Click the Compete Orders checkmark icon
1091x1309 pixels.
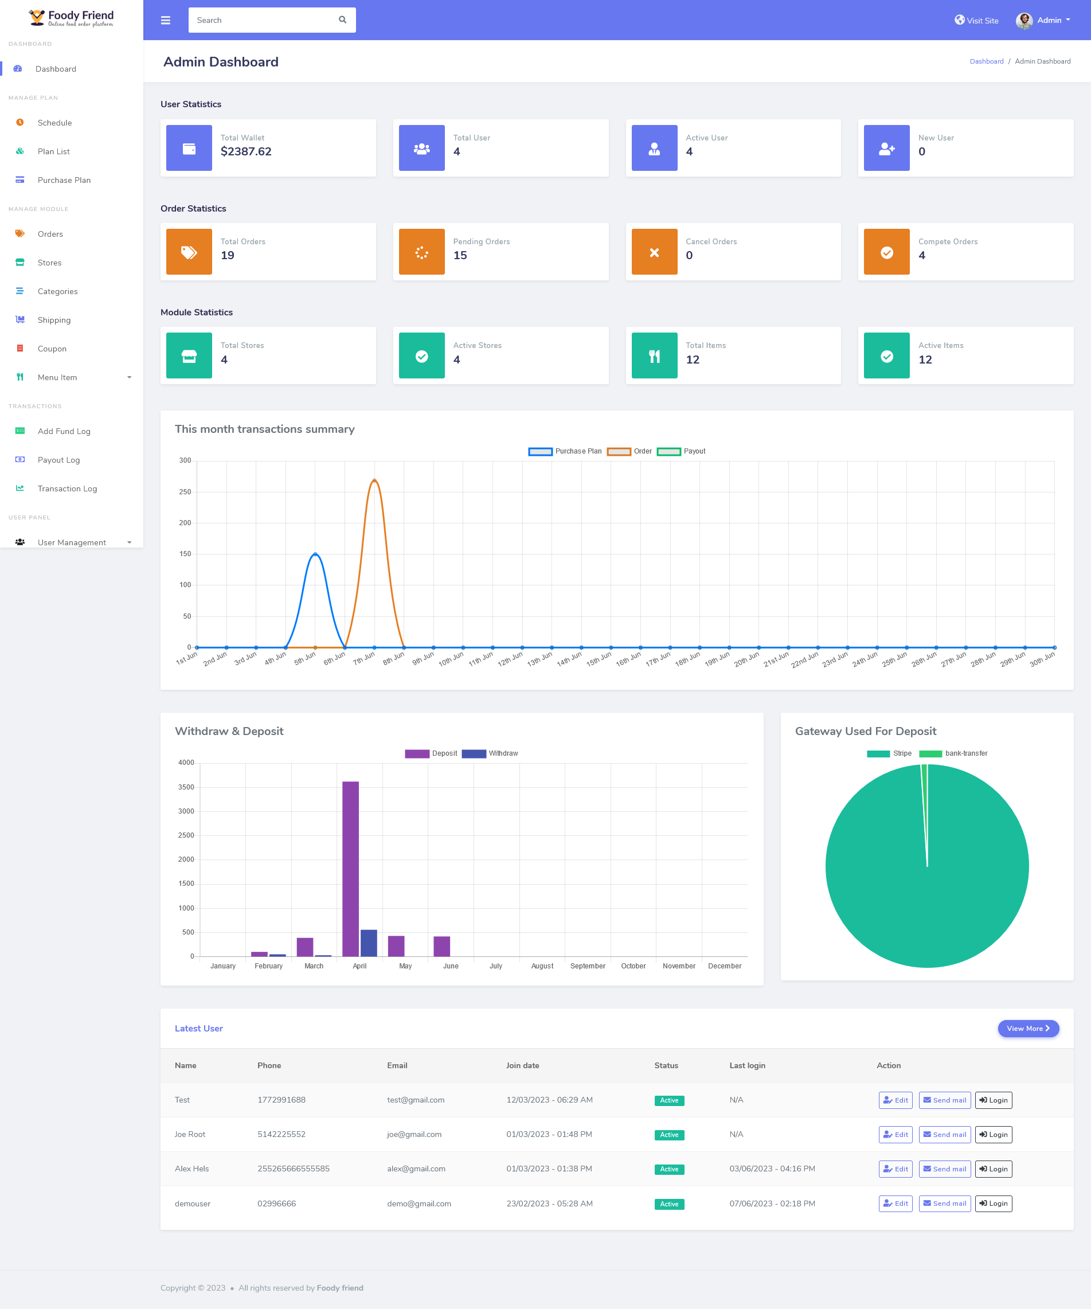pyautogui.click(x=886, y=252)
